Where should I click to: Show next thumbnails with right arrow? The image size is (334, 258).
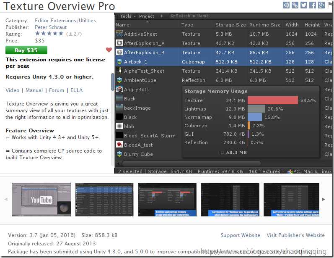coord(324,199)
